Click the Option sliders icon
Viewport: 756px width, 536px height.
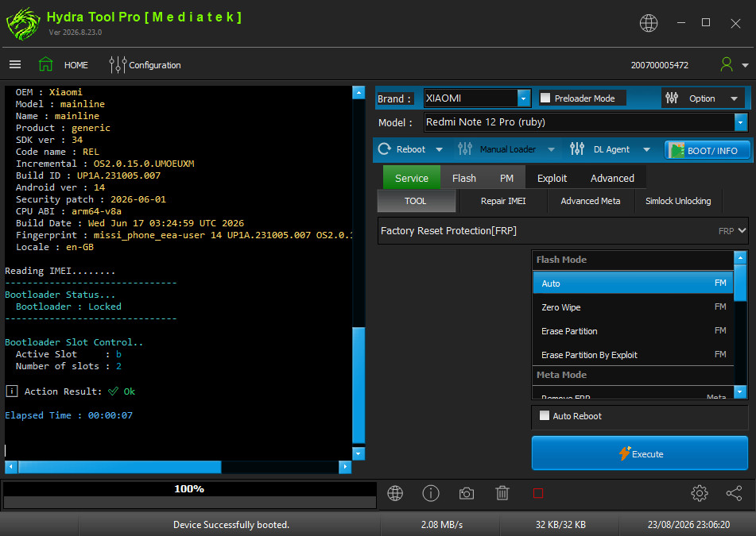click(672, 98)
